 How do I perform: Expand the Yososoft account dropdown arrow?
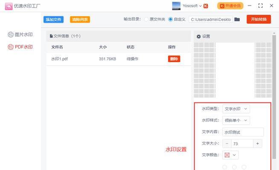tap(201, 6)
